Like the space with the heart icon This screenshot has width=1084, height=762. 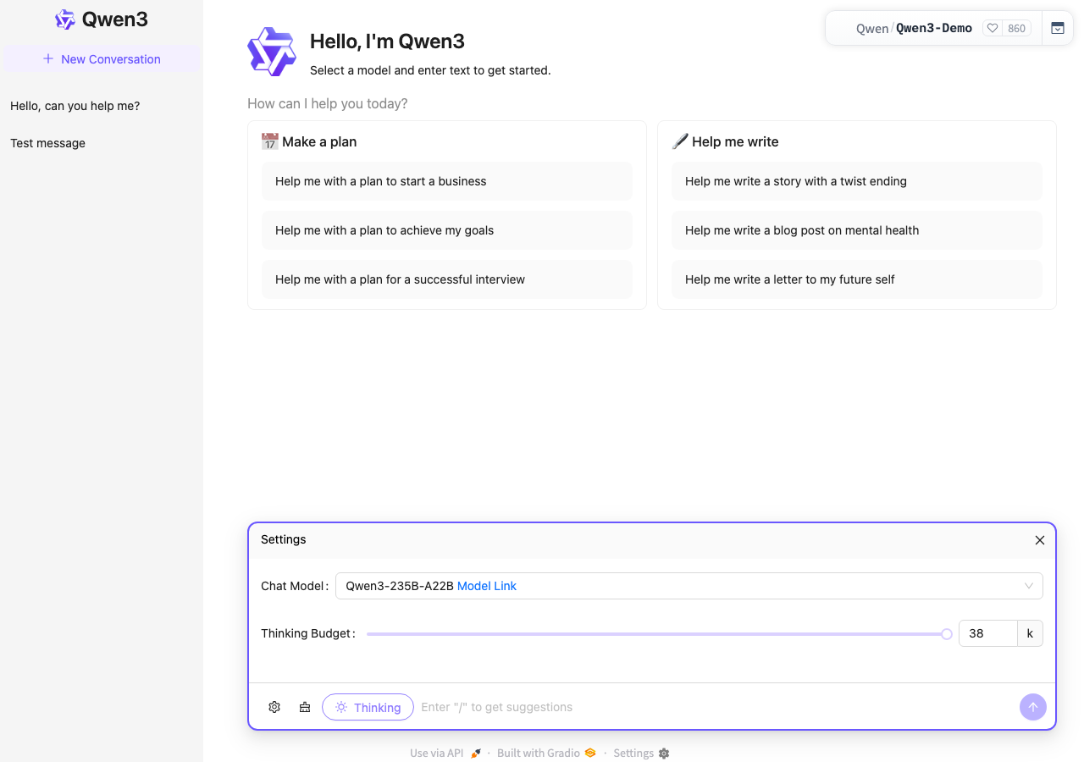coord(993,28)
